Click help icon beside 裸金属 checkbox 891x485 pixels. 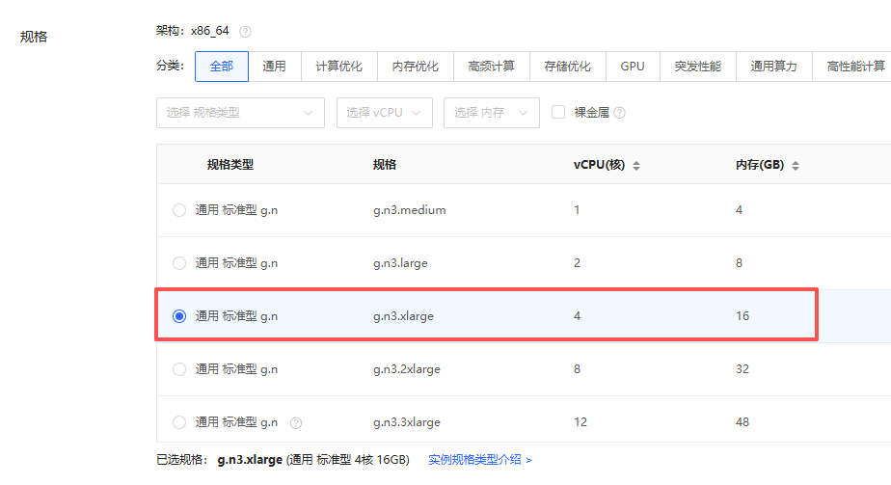point(619,113)
